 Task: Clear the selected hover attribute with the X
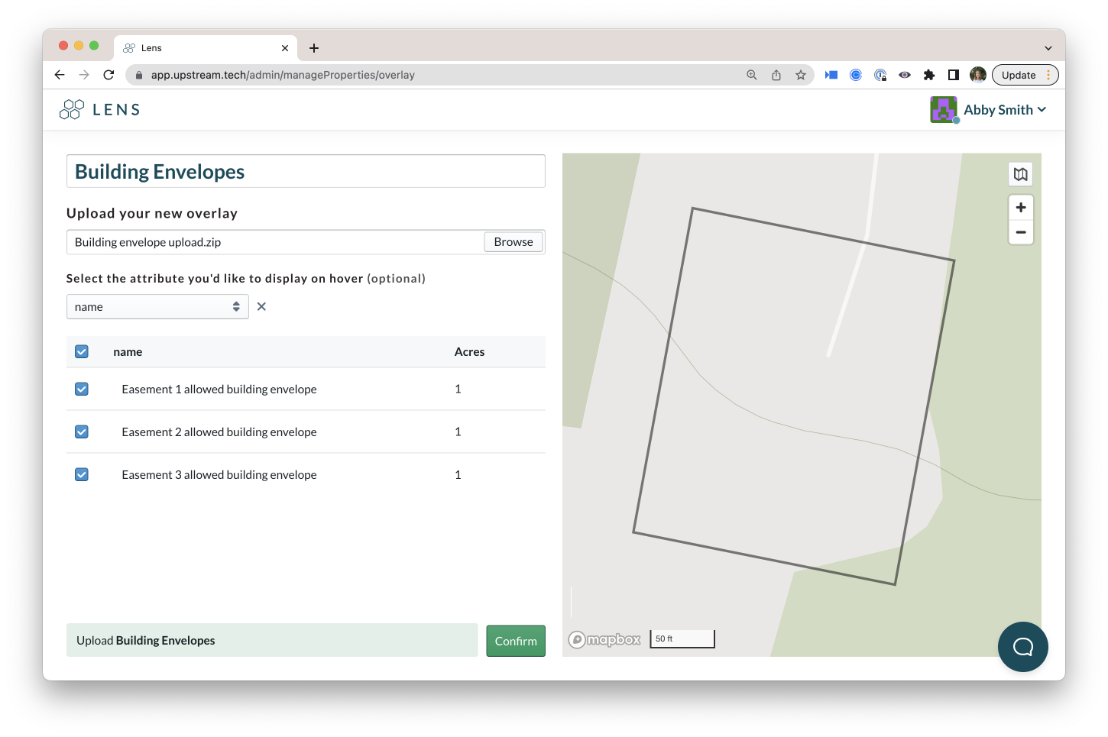(x=261, y=306)
